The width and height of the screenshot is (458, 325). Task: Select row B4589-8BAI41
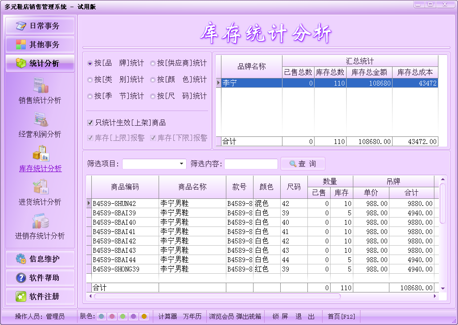[x=262, y=231]
